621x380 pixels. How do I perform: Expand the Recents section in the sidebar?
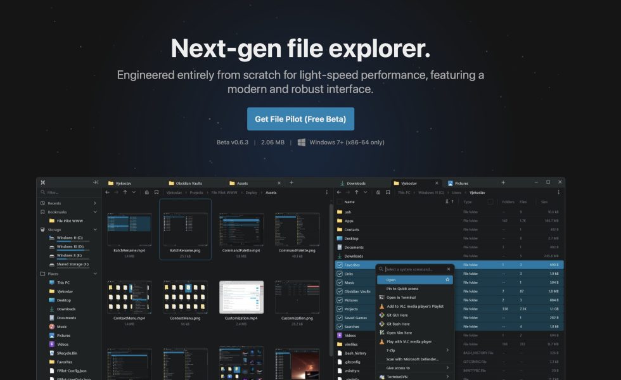coord(95,203)
